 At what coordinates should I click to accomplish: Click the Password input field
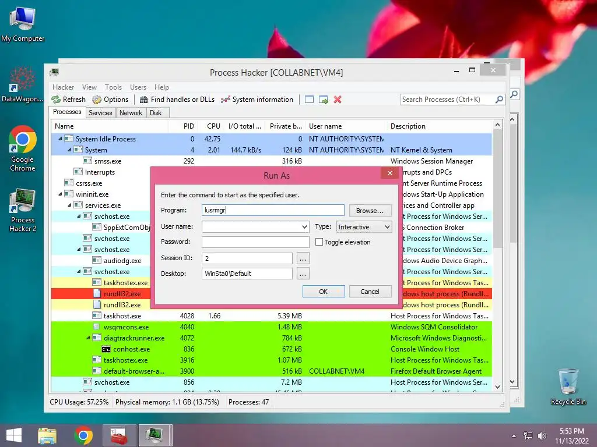(x=255, y=242)
